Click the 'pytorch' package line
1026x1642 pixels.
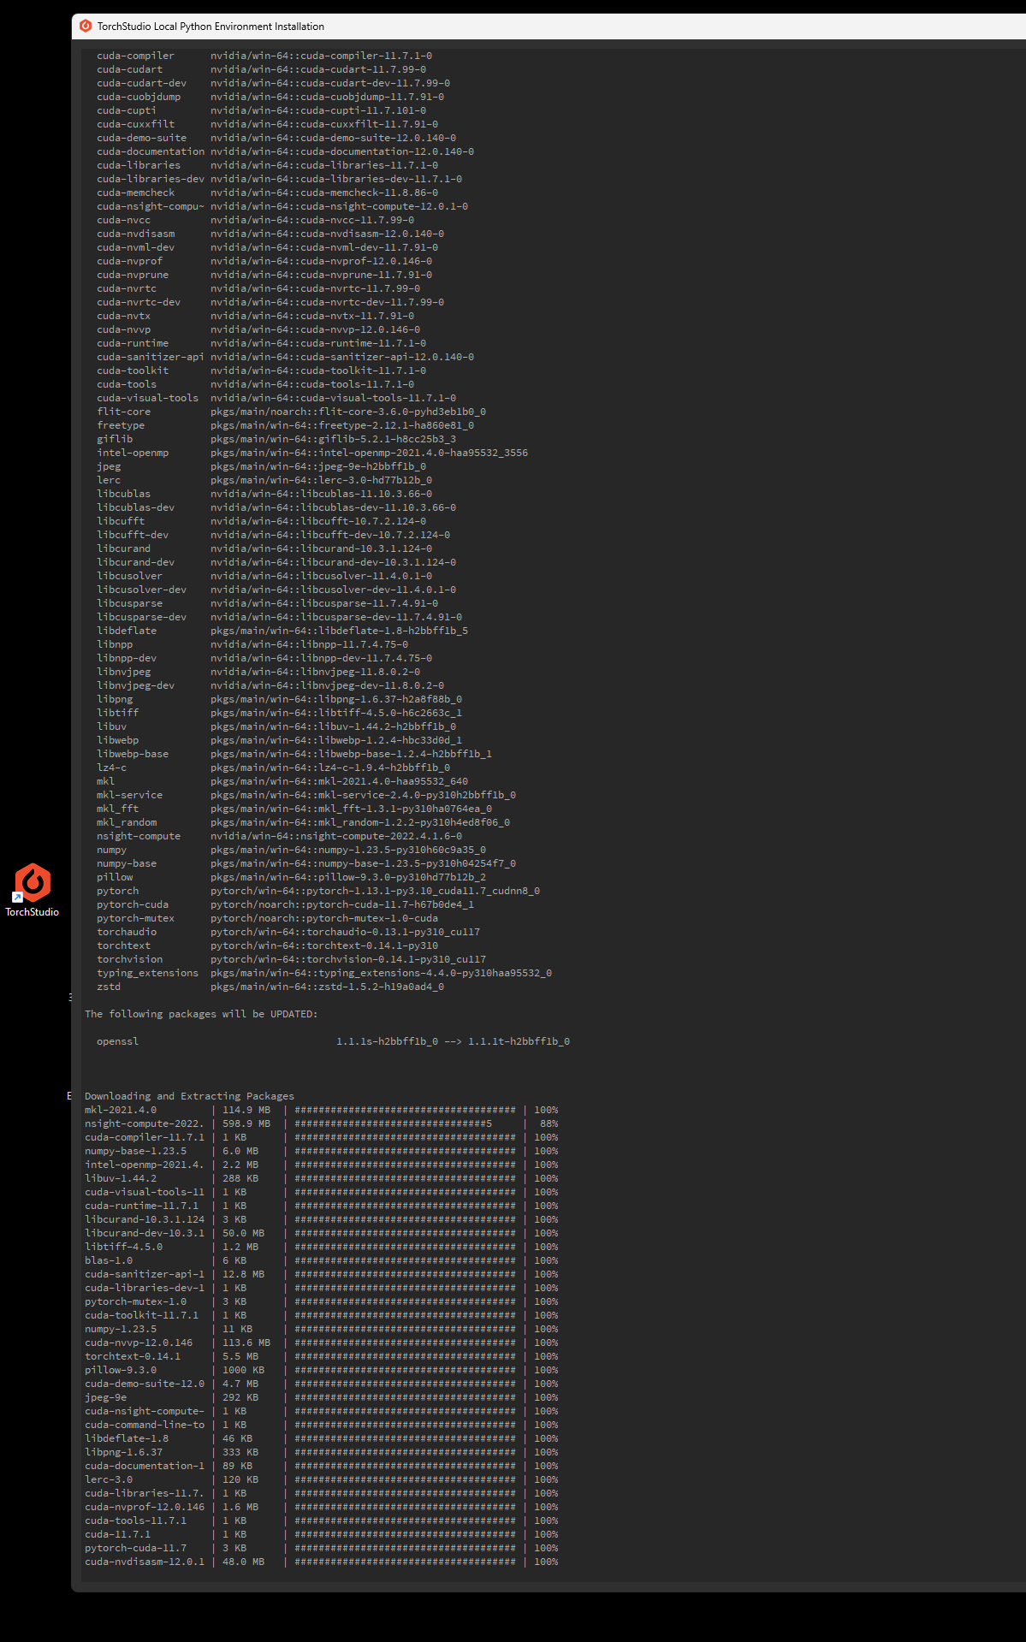(318, 891)
